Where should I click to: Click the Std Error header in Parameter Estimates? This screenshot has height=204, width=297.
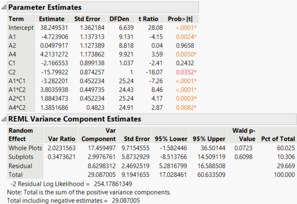[88, 19]
